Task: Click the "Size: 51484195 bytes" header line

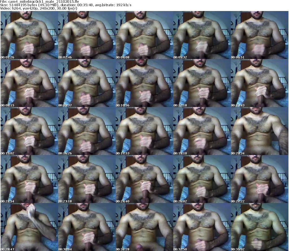Action: coord(66,5)
